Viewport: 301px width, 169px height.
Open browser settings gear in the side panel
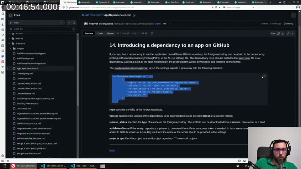(3, 156)
